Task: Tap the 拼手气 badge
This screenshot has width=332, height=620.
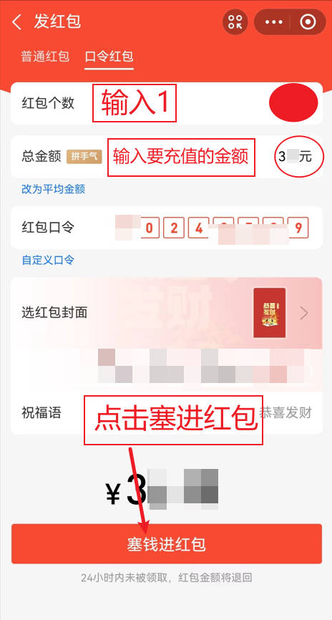Action: pyautogui.click(x=84, y=157)
